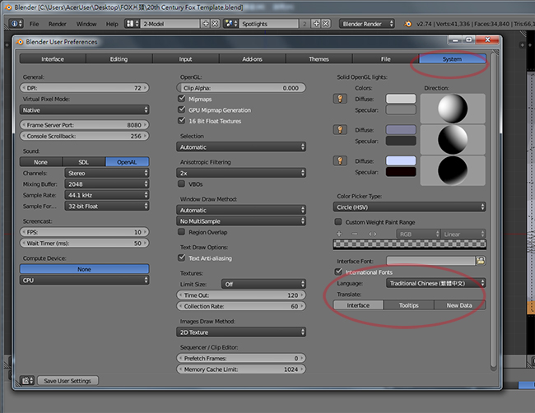
Task: Open the Blender Render engine dropdown
Action: click(367, 24)
